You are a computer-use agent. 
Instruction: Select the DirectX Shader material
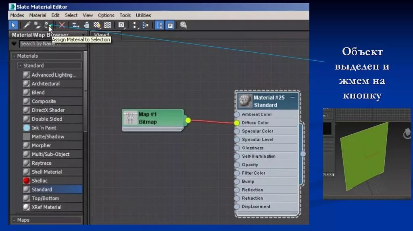tap(52, 110)
